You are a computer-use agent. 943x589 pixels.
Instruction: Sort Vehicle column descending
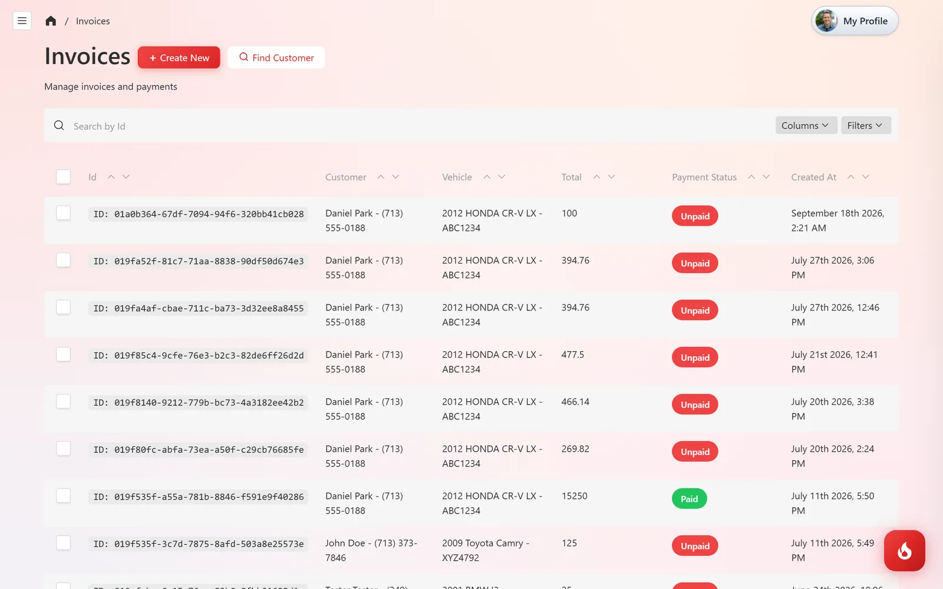(502, 177)
